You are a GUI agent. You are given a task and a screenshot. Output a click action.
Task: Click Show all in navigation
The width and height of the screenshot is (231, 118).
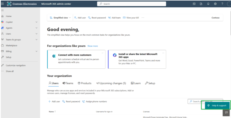tap(10, 71)
